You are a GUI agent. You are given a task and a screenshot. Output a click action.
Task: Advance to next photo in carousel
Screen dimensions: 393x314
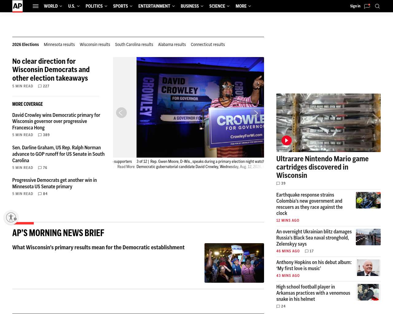point(256,113)
